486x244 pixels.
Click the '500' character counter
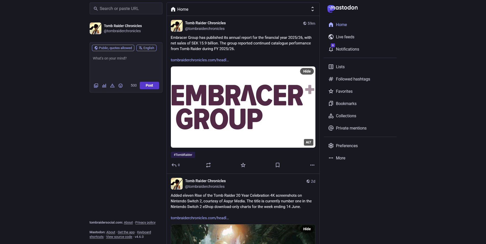pyautogui.click(x=134, y=85)
